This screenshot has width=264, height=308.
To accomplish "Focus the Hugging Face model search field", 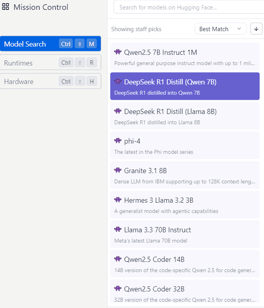I will click(189, 7).
